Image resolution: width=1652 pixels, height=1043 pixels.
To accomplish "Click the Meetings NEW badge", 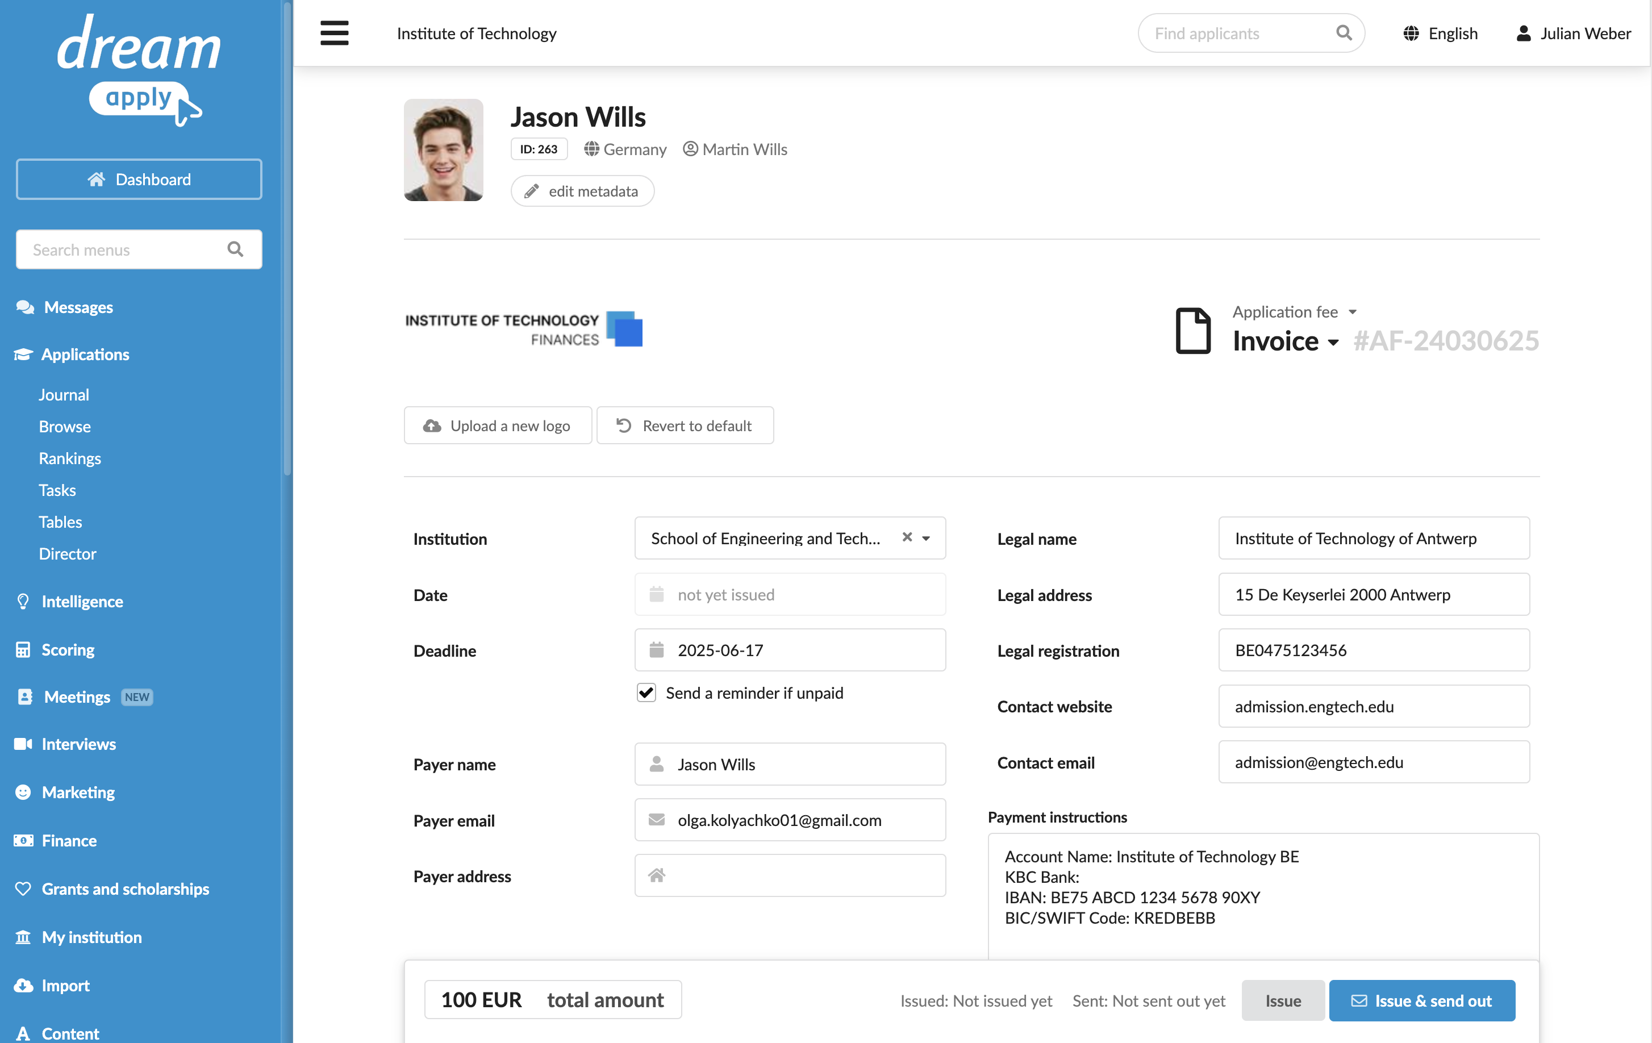I will pos(136,696).
